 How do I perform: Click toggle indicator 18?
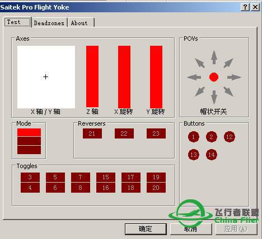(x=131, y=188)
